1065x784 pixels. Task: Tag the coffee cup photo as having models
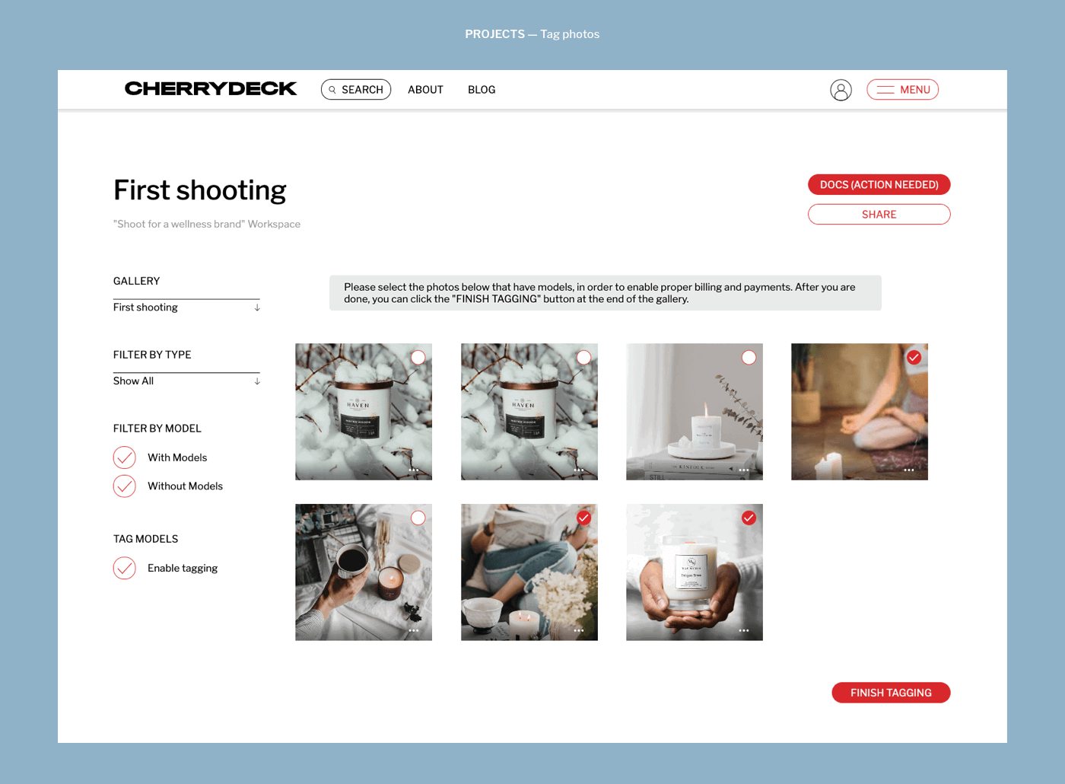point(418,518)
